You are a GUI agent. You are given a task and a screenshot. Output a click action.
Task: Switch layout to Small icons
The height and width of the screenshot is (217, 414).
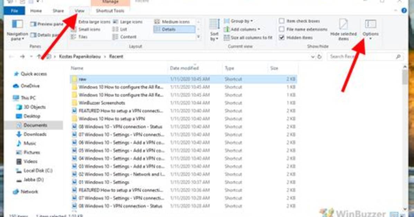86,29
